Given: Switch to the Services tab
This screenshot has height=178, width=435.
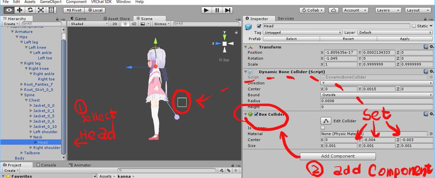Looking at the screenshot, I should [x=286, y=18].
